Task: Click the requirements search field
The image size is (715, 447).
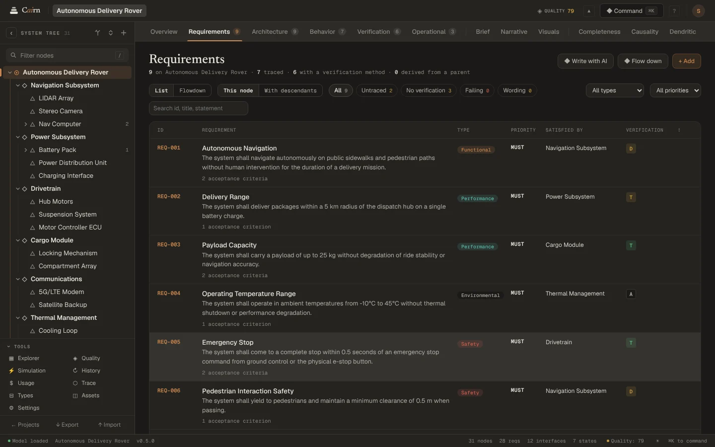Action: coord(199,108)
